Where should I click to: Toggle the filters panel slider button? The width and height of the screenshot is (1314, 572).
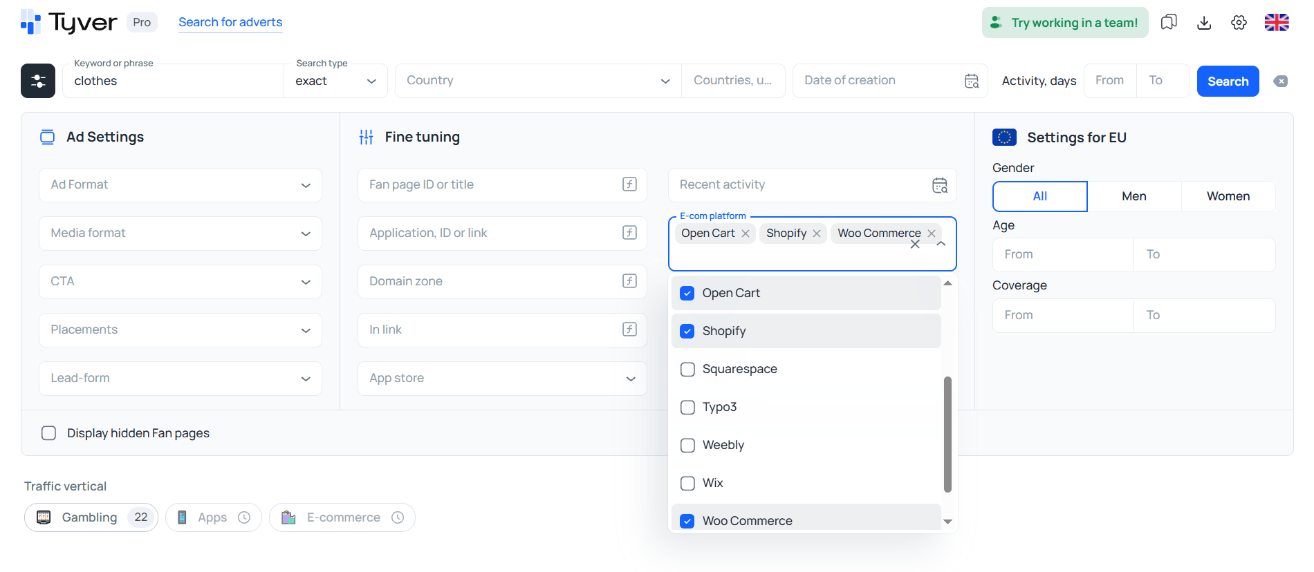[x=38, y=81]
